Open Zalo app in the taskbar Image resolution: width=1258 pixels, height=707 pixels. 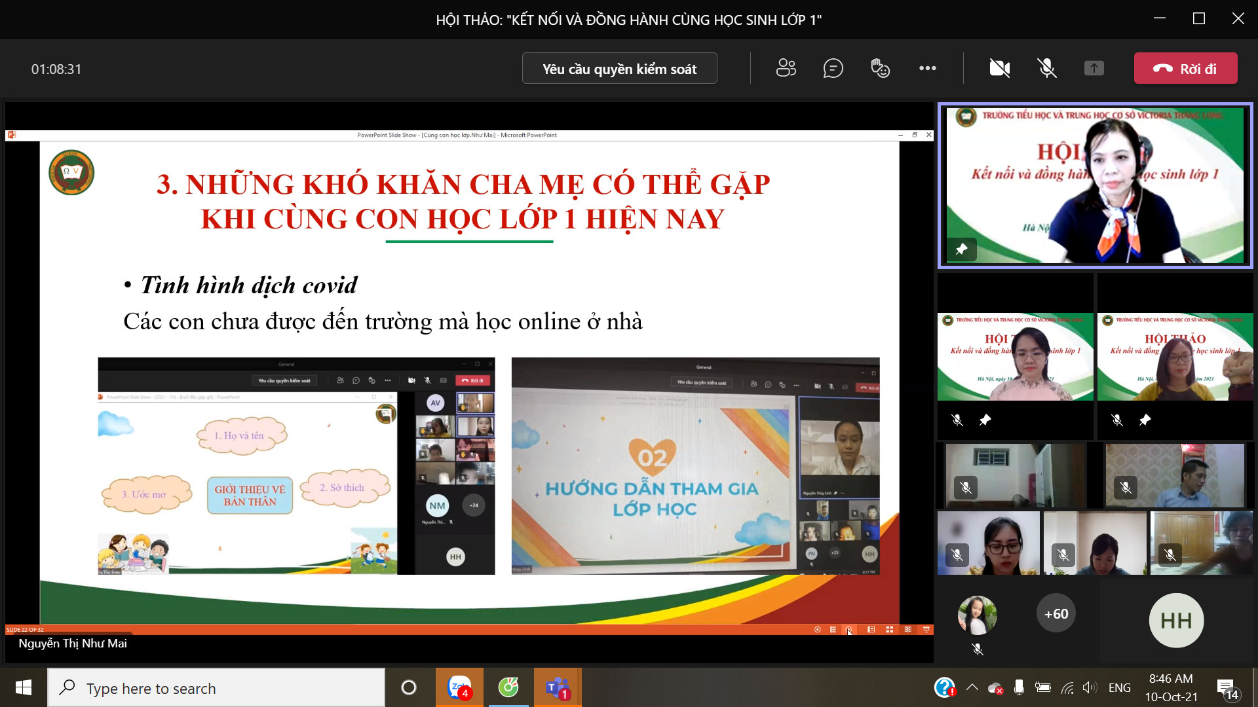tap(459, 687)
